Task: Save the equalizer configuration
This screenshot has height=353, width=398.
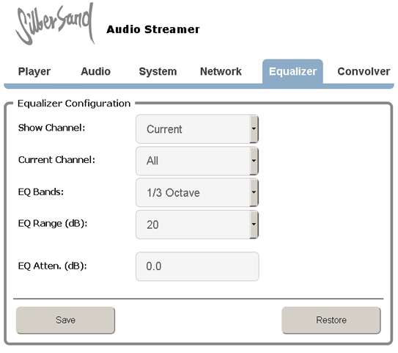Action: tap(65, 320)
